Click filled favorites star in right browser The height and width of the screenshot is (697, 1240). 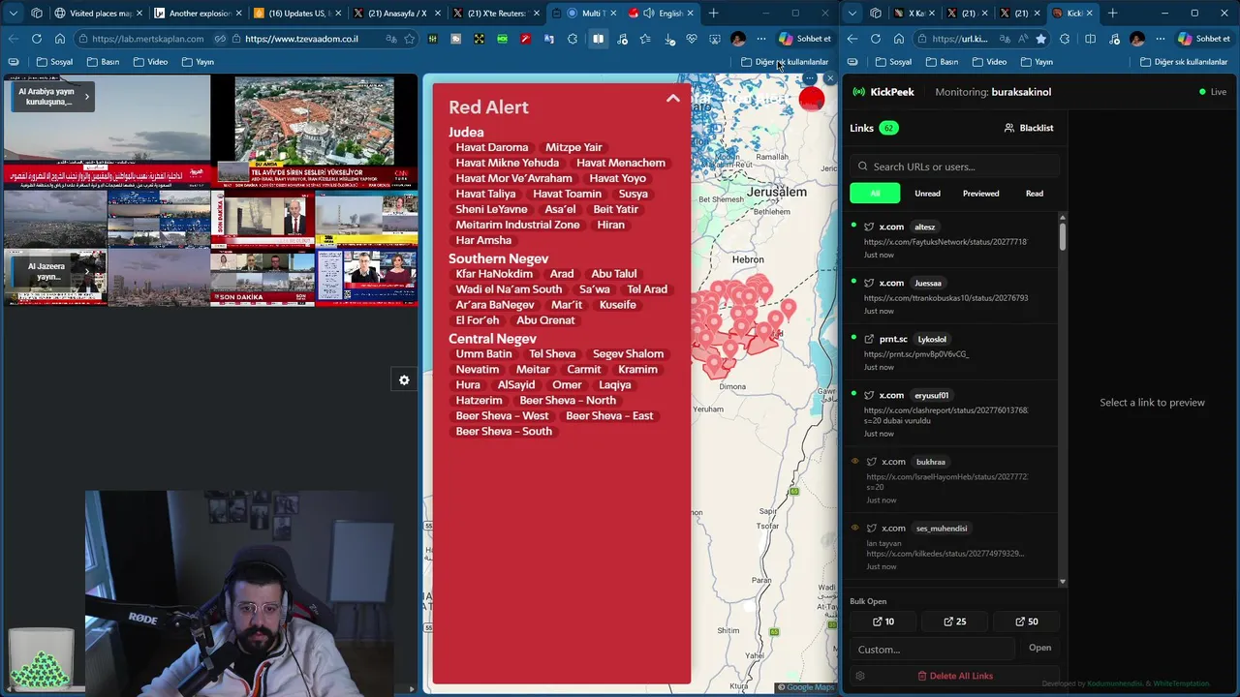point(1040,39)
